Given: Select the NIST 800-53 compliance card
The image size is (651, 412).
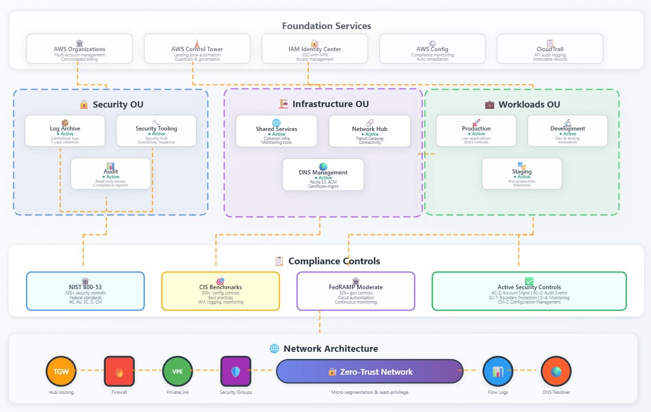Looking at the screenshot, I should tap(85, 291).
